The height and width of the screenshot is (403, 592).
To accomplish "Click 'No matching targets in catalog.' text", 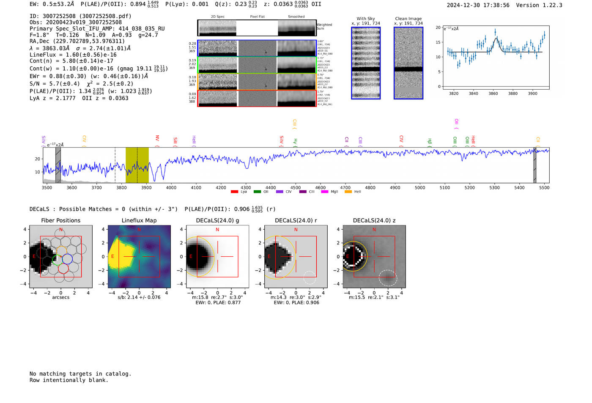I will (x=80, y=374).
